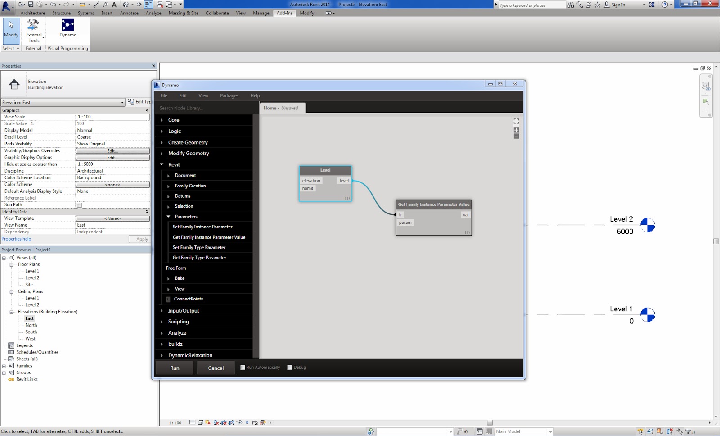Click the Properties help link
720x436 pixels.
(x=17, y=239)
